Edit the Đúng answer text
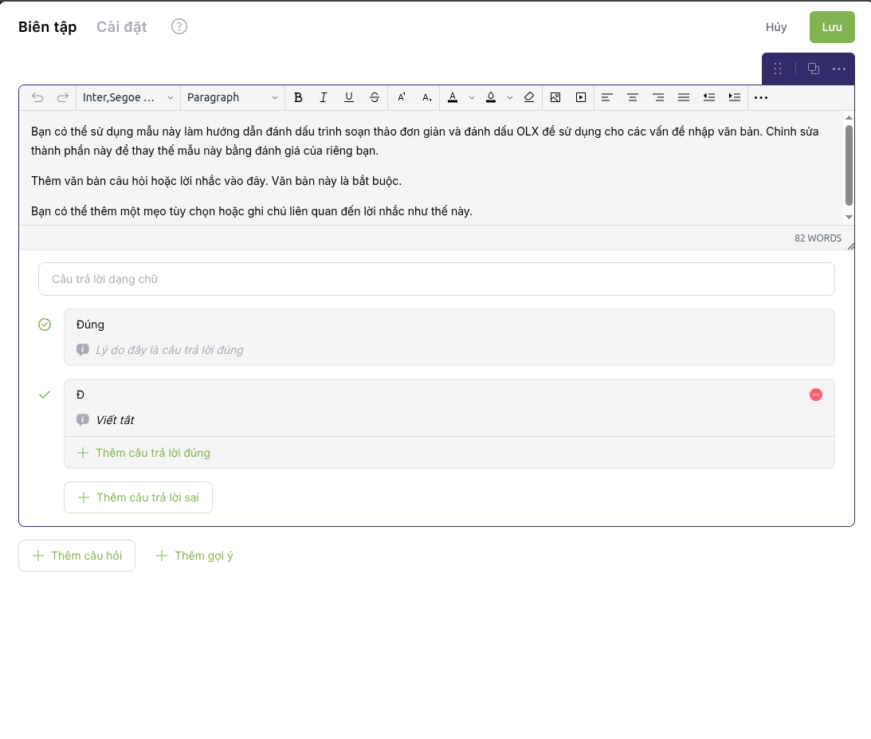 (90, 324)
